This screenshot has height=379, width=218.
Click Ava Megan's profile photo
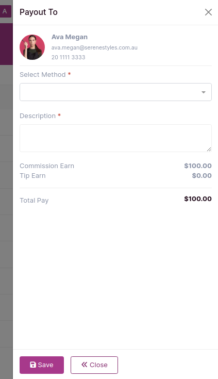pos(32,47)
